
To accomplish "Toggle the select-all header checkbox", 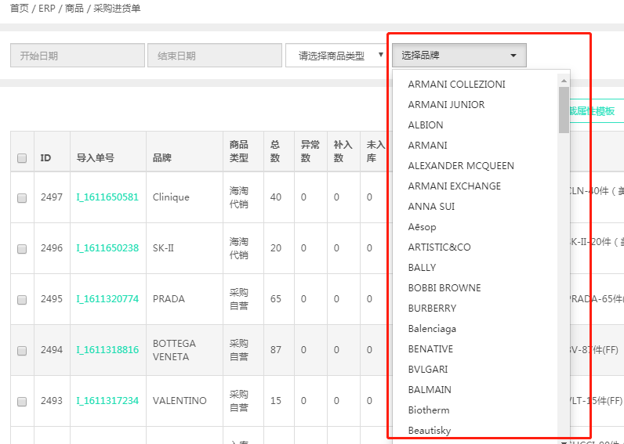I will click(x=22, y=158).
